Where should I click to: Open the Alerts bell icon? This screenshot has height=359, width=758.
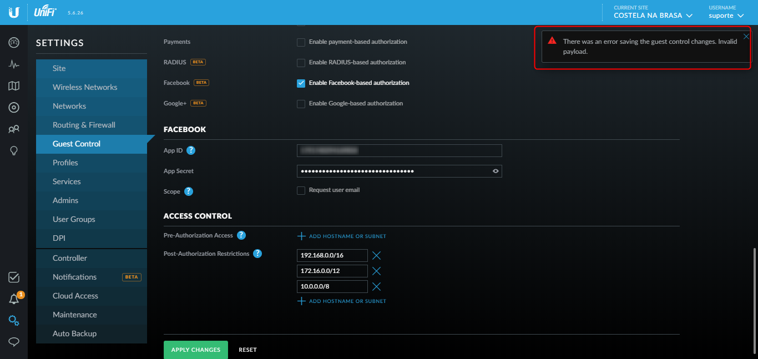14,300
